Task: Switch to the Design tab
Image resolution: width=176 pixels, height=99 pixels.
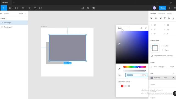Action: pyautogui.click(x=153, y=13)
